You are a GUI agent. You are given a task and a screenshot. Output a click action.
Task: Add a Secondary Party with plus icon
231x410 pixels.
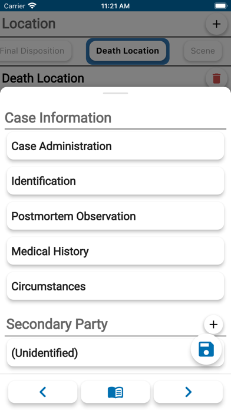(x=213, y=324)
